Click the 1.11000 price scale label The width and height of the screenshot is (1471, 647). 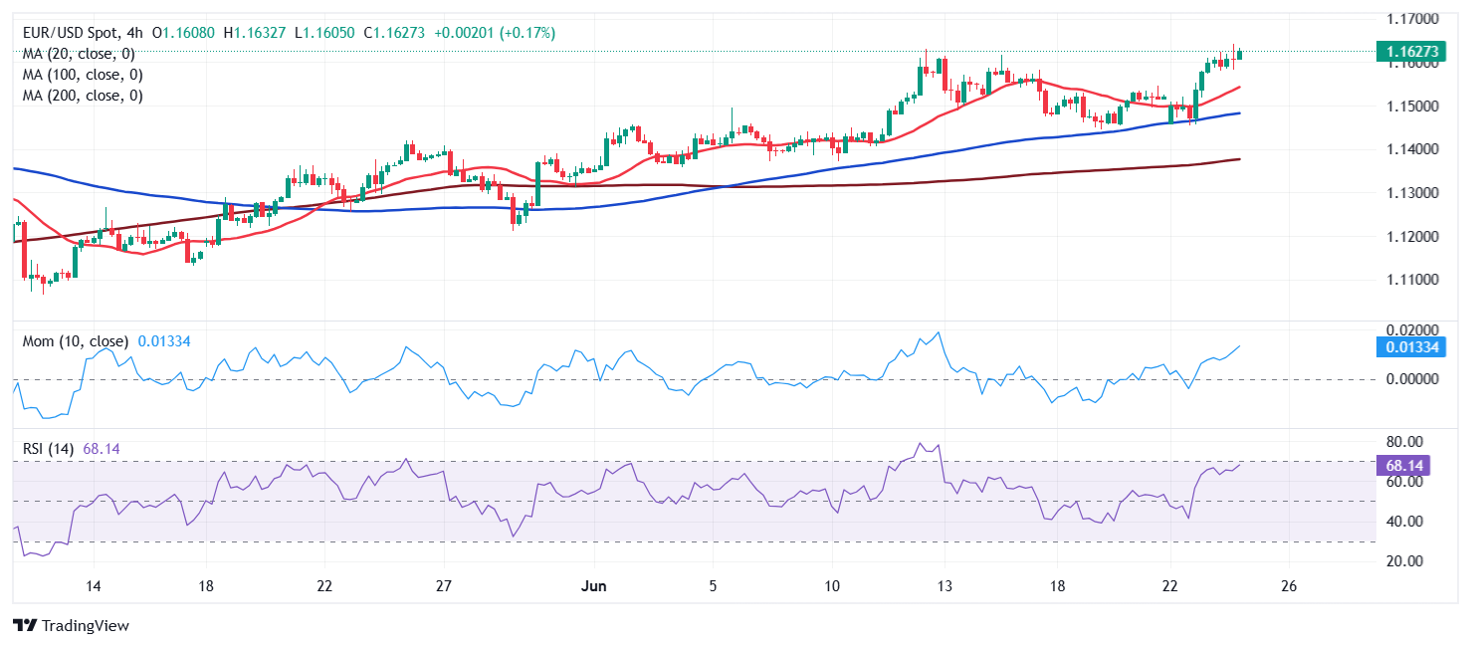coord(1414,280)
